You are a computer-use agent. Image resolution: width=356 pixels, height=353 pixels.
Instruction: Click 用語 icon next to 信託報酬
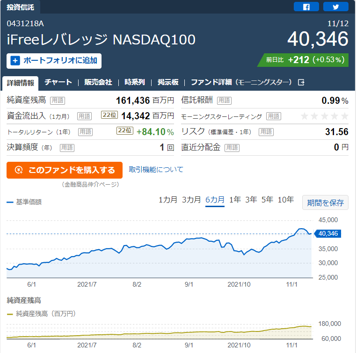(x=225, y=101)
